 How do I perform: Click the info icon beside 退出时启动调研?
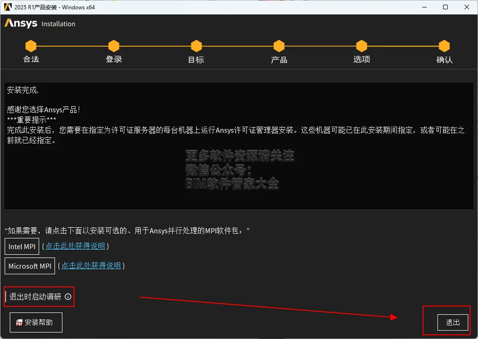click(x=68, y=296)
